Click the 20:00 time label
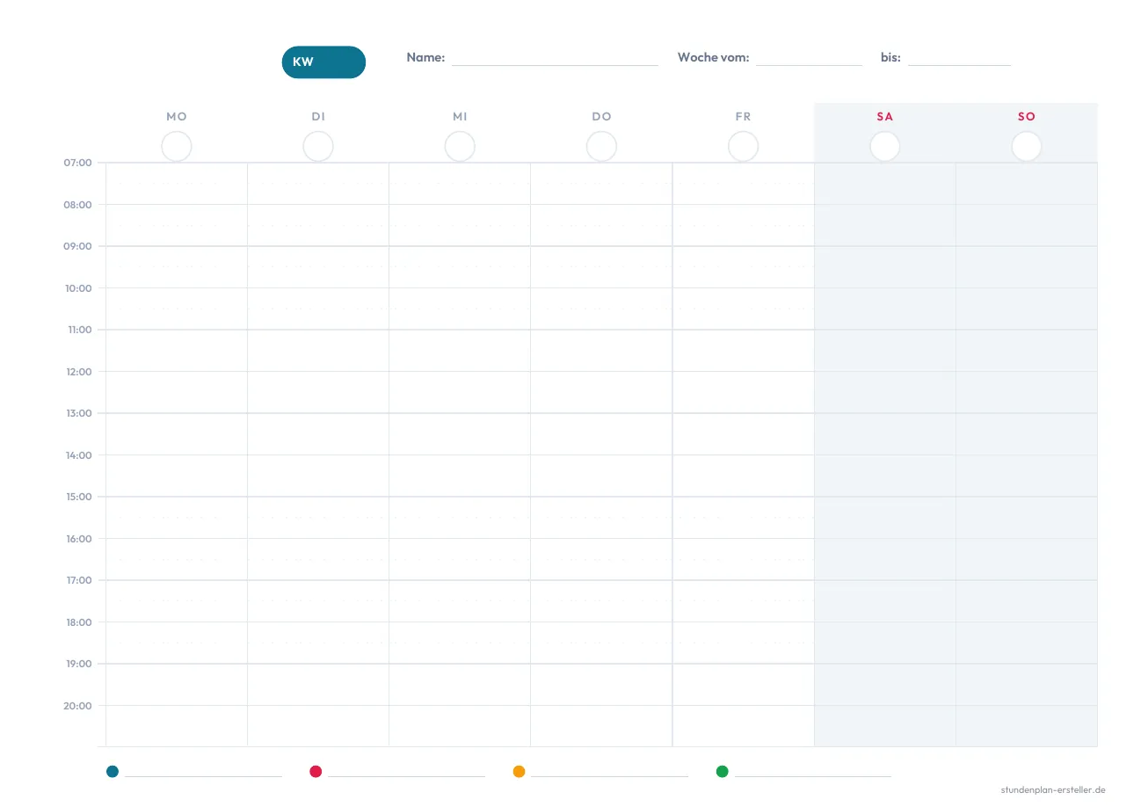Viewport: 1141px width, 807px height. [x=77, y=705]
